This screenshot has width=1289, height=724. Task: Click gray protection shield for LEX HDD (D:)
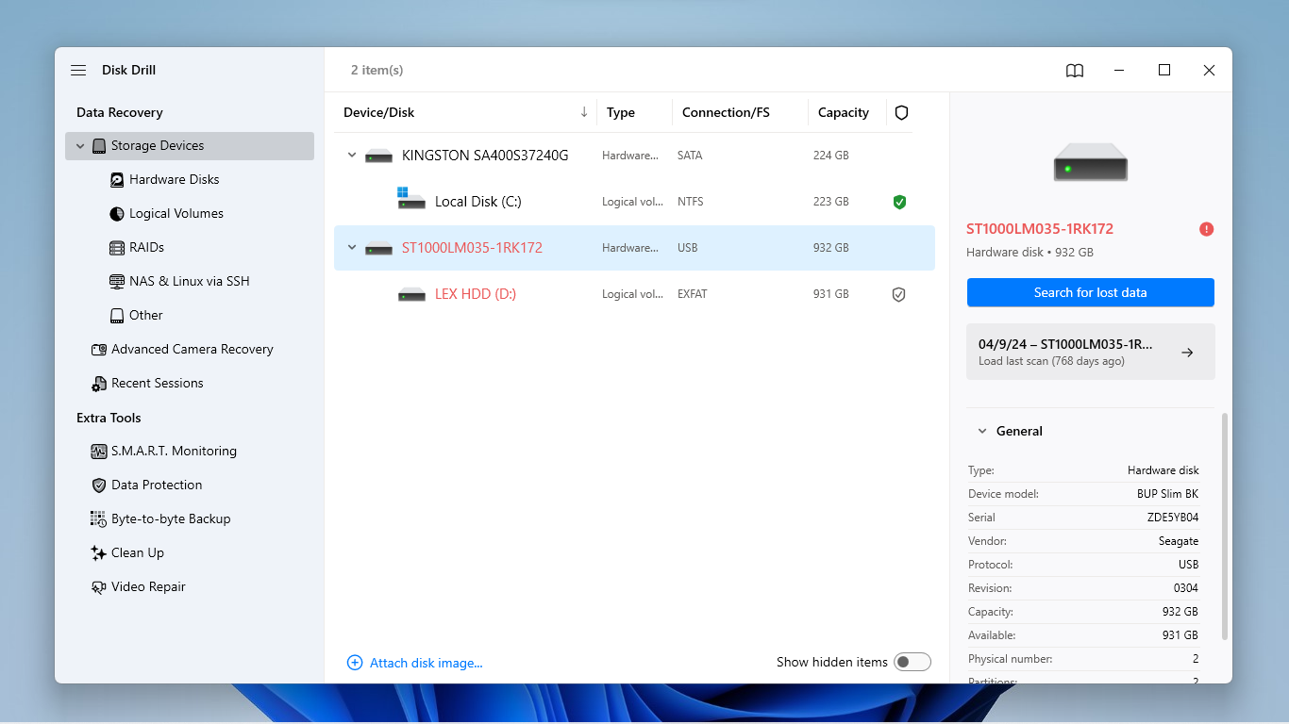click(x=899, y=294)
